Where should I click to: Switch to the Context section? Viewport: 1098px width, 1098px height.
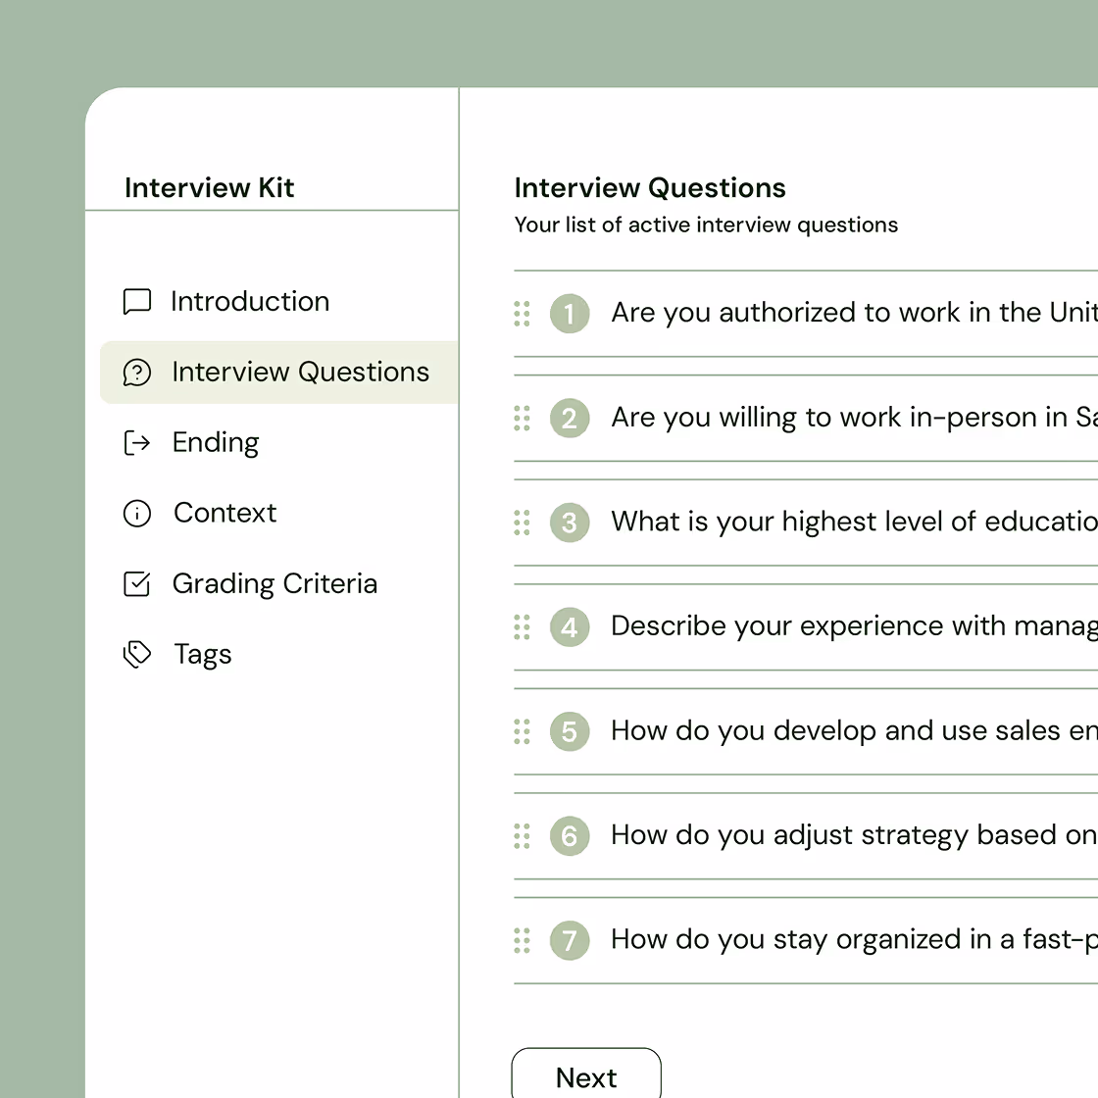coord(225,513)
